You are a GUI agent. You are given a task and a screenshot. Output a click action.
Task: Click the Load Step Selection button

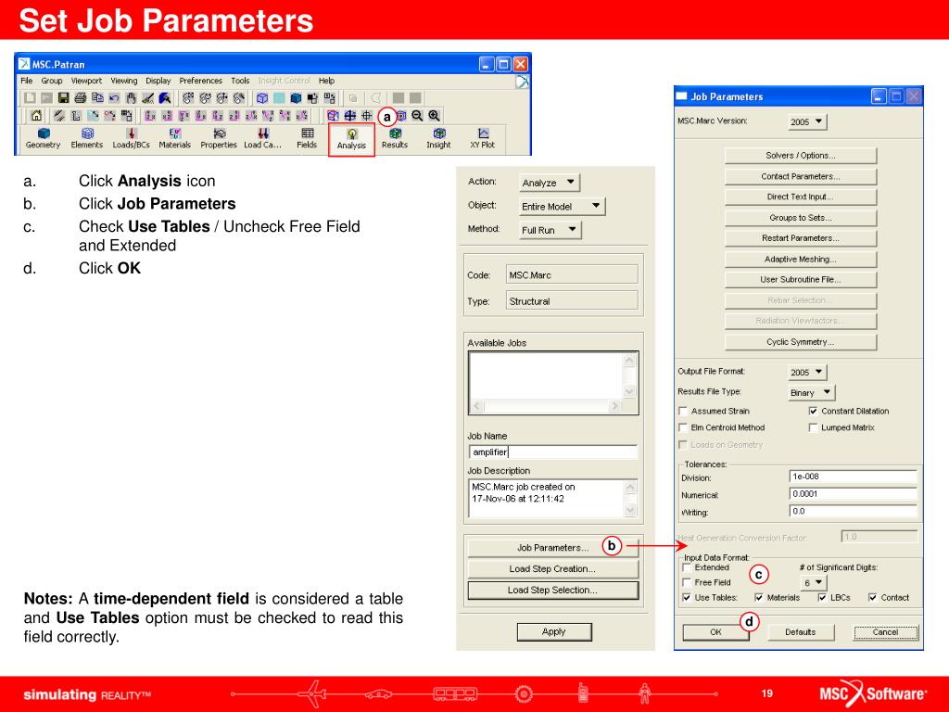pos(553,590)
